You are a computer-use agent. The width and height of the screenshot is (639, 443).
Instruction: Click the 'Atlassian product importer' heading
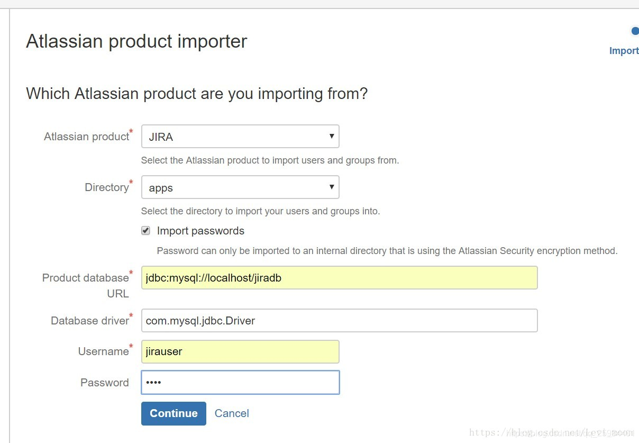pos(136,41)
